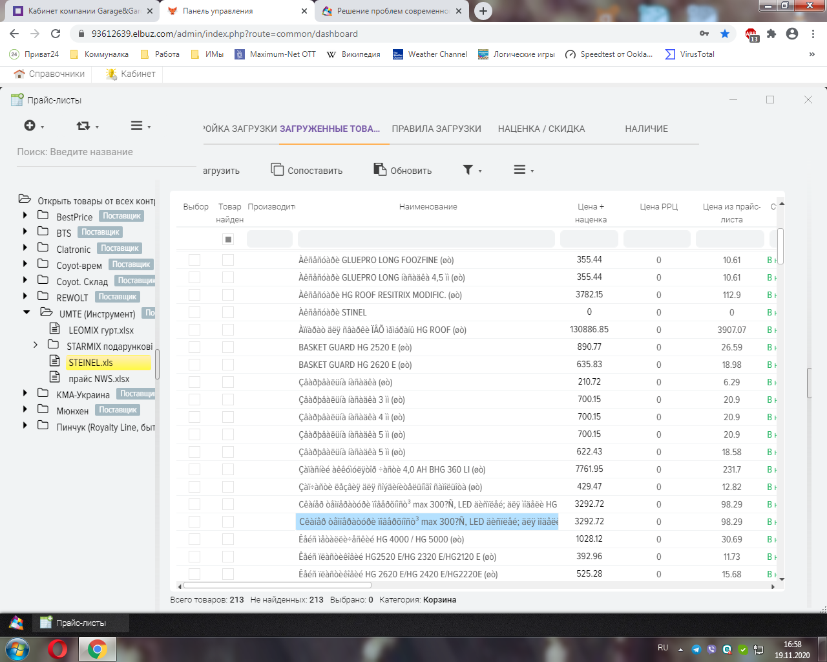Open the Кабинет menu item
Viewport: 827px width, 662px height.
click(131, 74)
